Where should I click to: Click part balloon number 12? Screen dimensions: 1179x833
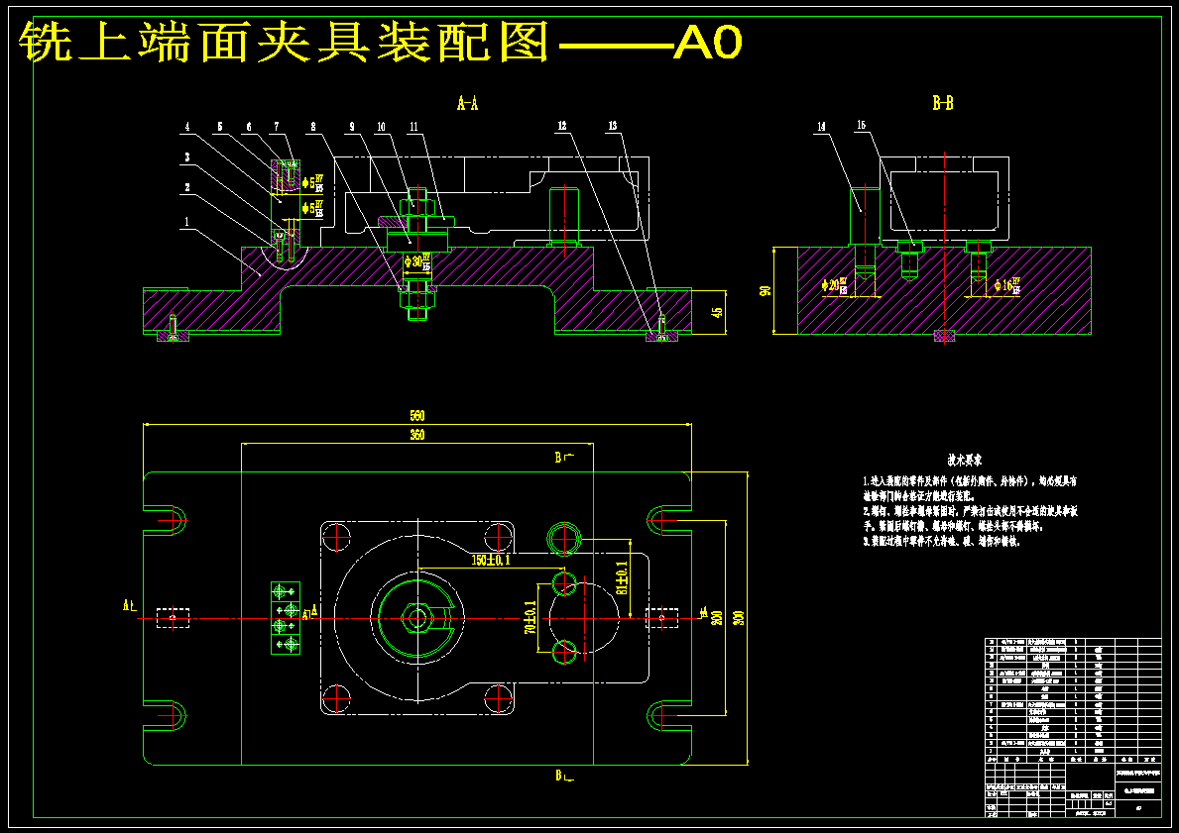coord(562,126)
